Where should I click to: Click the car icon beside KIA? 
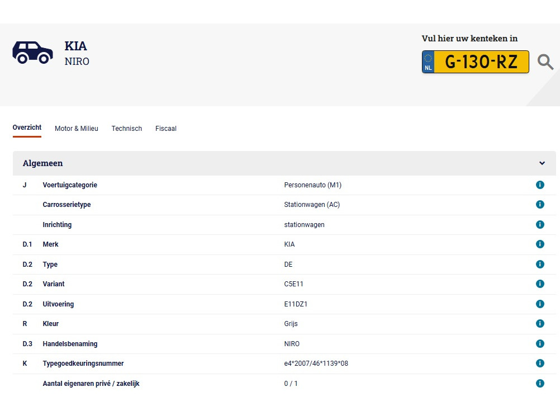click(32, 53)
